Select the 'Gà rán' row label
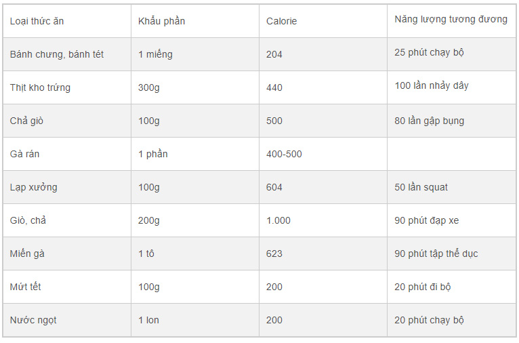Screen dimensions: 519x343 (25, 154)
